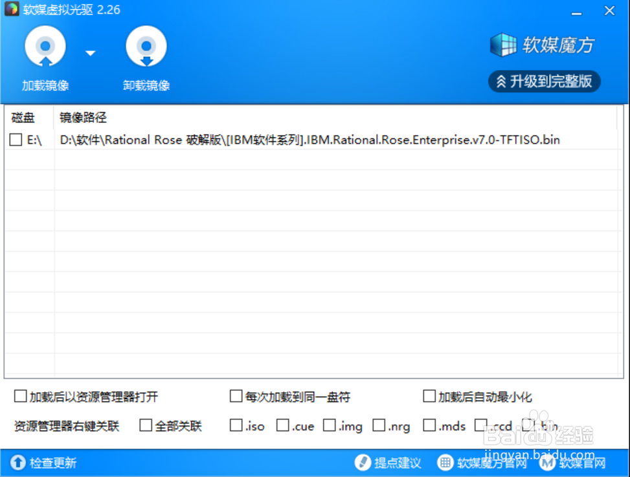Image resolution: width=630 pixels, height=477 pixels.
Task: Click the 提点建议 pencil icon
Action: [x=363, y=463]
